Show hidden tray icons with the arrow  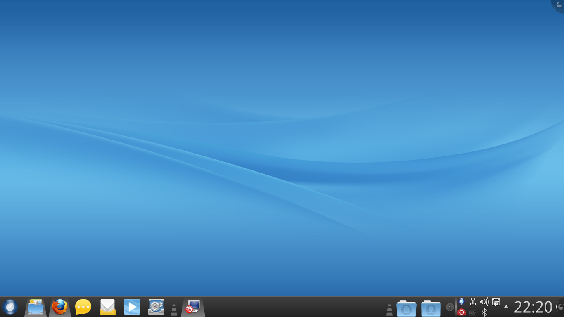click(506, 306)
